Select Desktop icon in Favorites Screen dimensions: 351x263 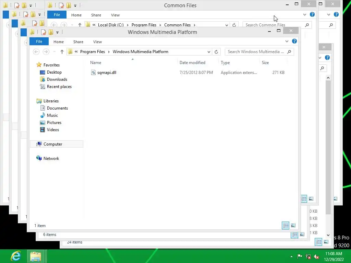[x=42, y=72]
